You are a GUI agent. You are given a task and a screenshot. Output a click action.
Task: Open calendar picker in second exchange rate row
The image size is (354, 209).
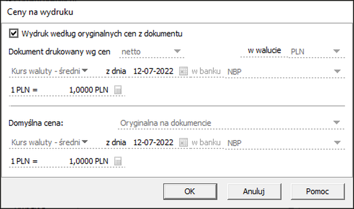[x=183, y=143]
